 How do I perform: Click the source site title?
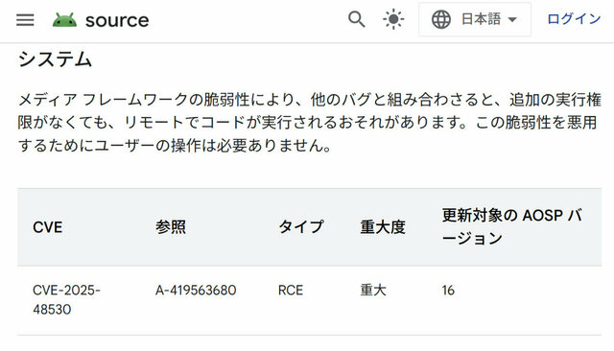[117, 20]
